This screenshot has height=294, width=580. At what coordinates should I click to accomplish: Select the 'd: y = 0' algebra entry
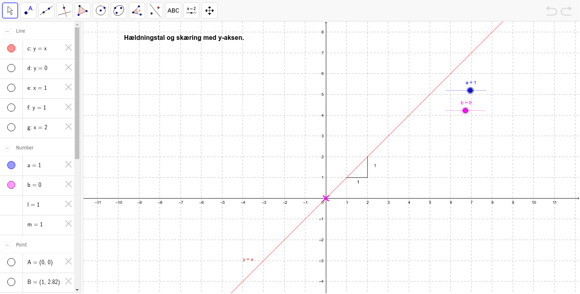point(37,68)
